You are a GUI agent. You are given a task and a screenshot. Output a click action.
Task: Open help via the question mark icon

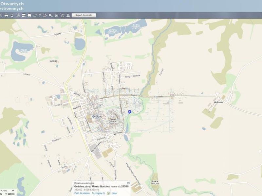pos(40,15)
